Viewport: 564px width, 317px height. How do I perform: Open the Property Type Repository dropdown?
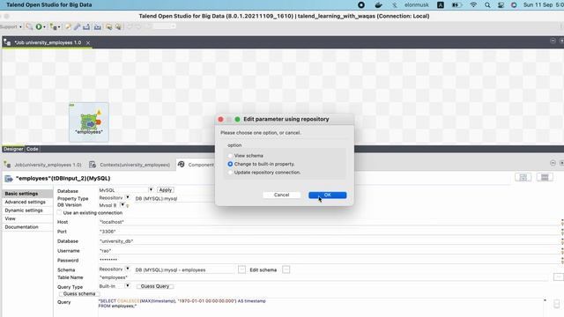[x=127, y=197]
